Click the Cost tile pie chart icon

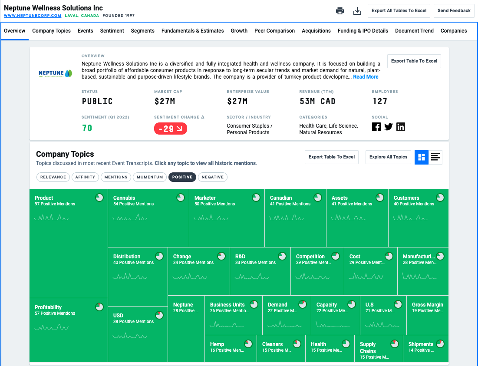click(389, 256)
